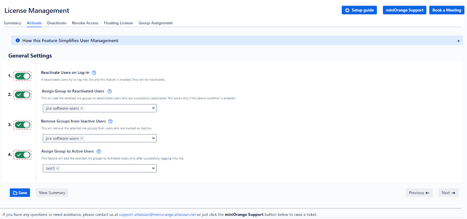Click help icon beside Reactivate Users on Log-in
The height and width of the screenshot is (219, 467).
(x=94, y=73)
